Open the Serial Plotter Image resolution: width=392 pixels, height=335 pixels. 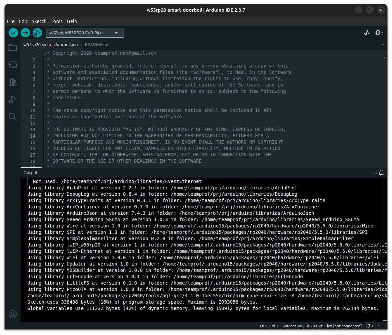pyautogui.click(x=367, y=33)
